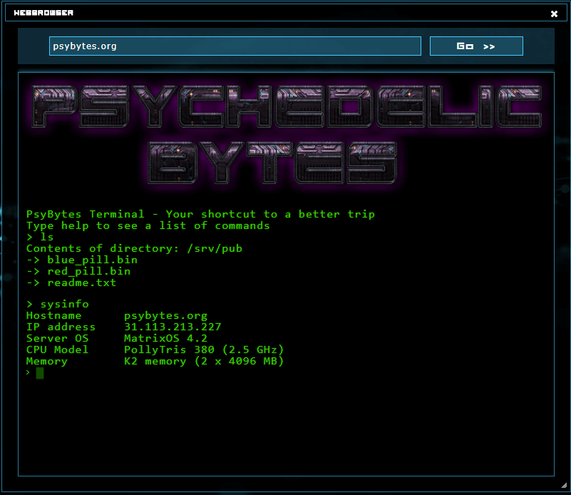Click the WebBrowser application icon in titlebar
This screenshot has width=571, height=495.
click(x=10, y=12)
